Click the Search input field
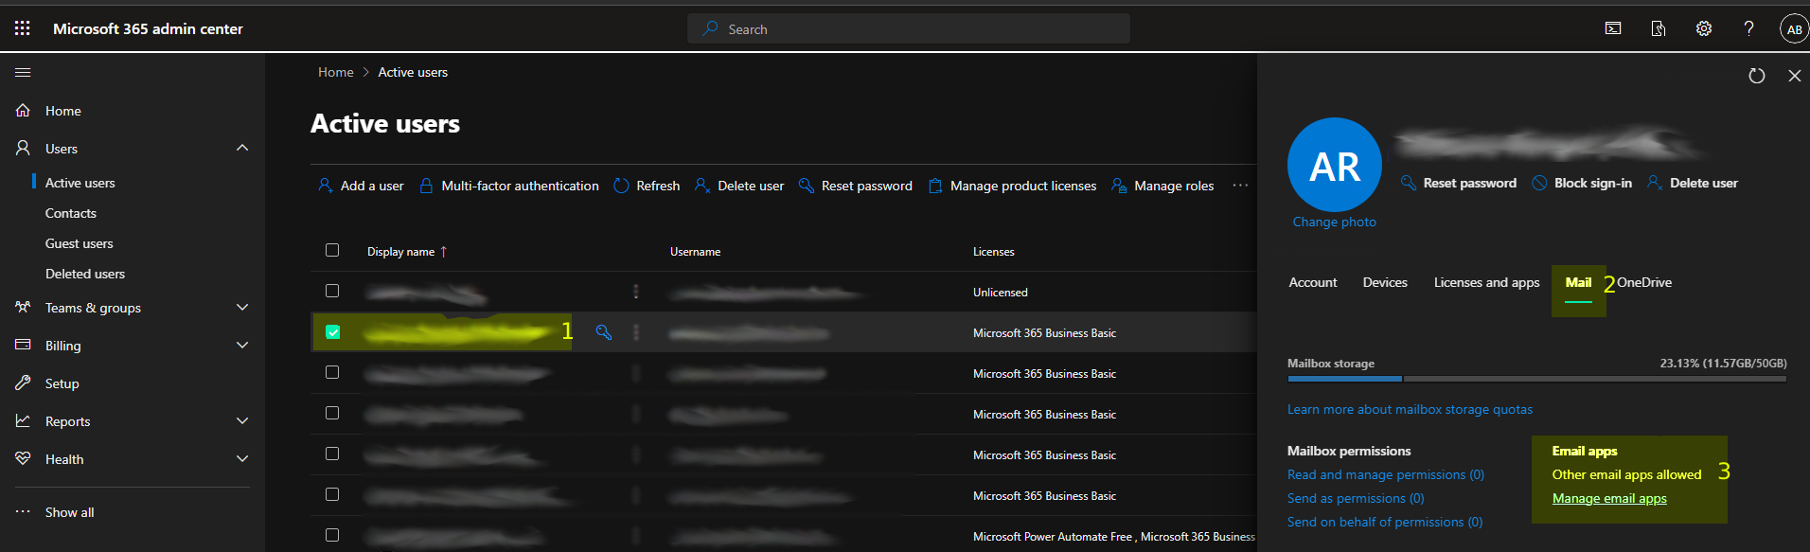This screenshot has height=552, width=1810. [909, 28]
